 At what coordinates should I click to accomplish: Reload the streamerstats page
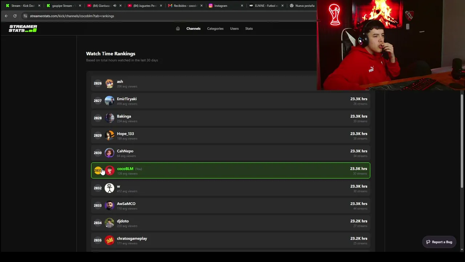(15, 16)
